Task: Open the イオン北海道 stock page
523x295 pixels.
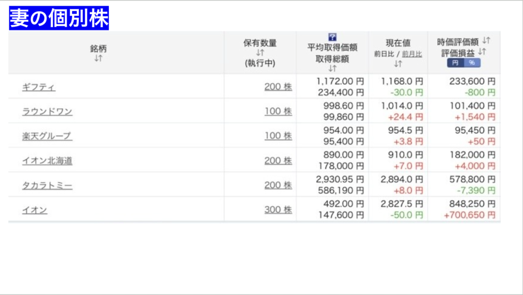Action: (47, 161)
